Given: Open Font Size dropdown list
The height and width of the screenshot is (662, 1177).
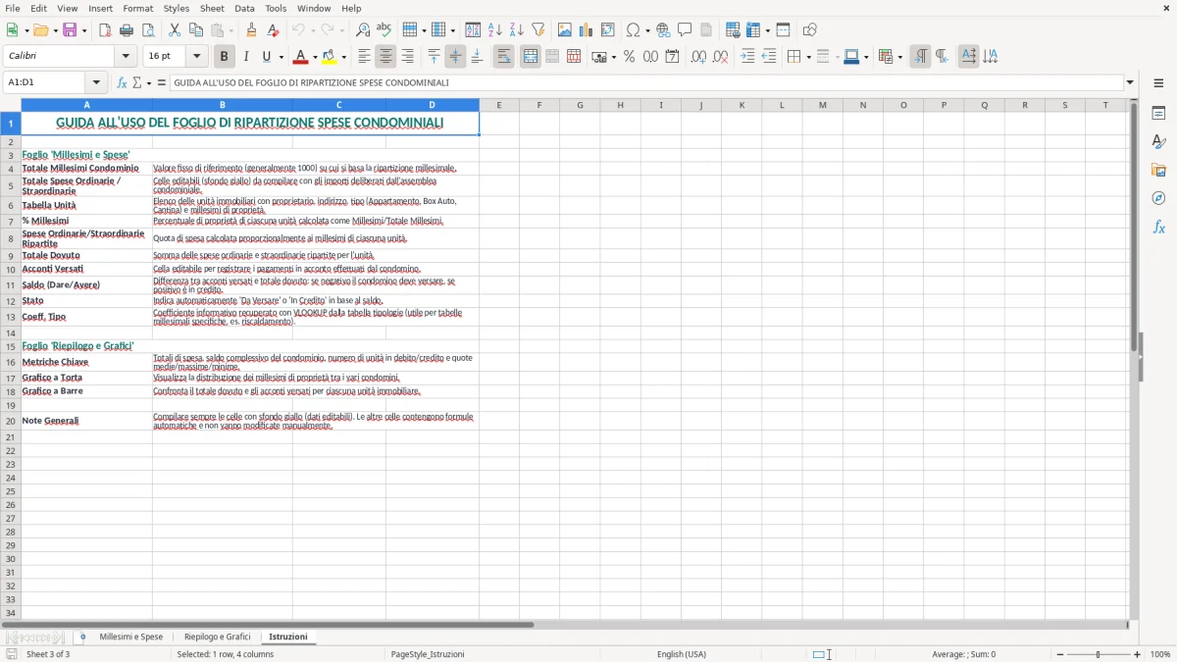Looking at the screenshot, I should [x=196, y=57].
